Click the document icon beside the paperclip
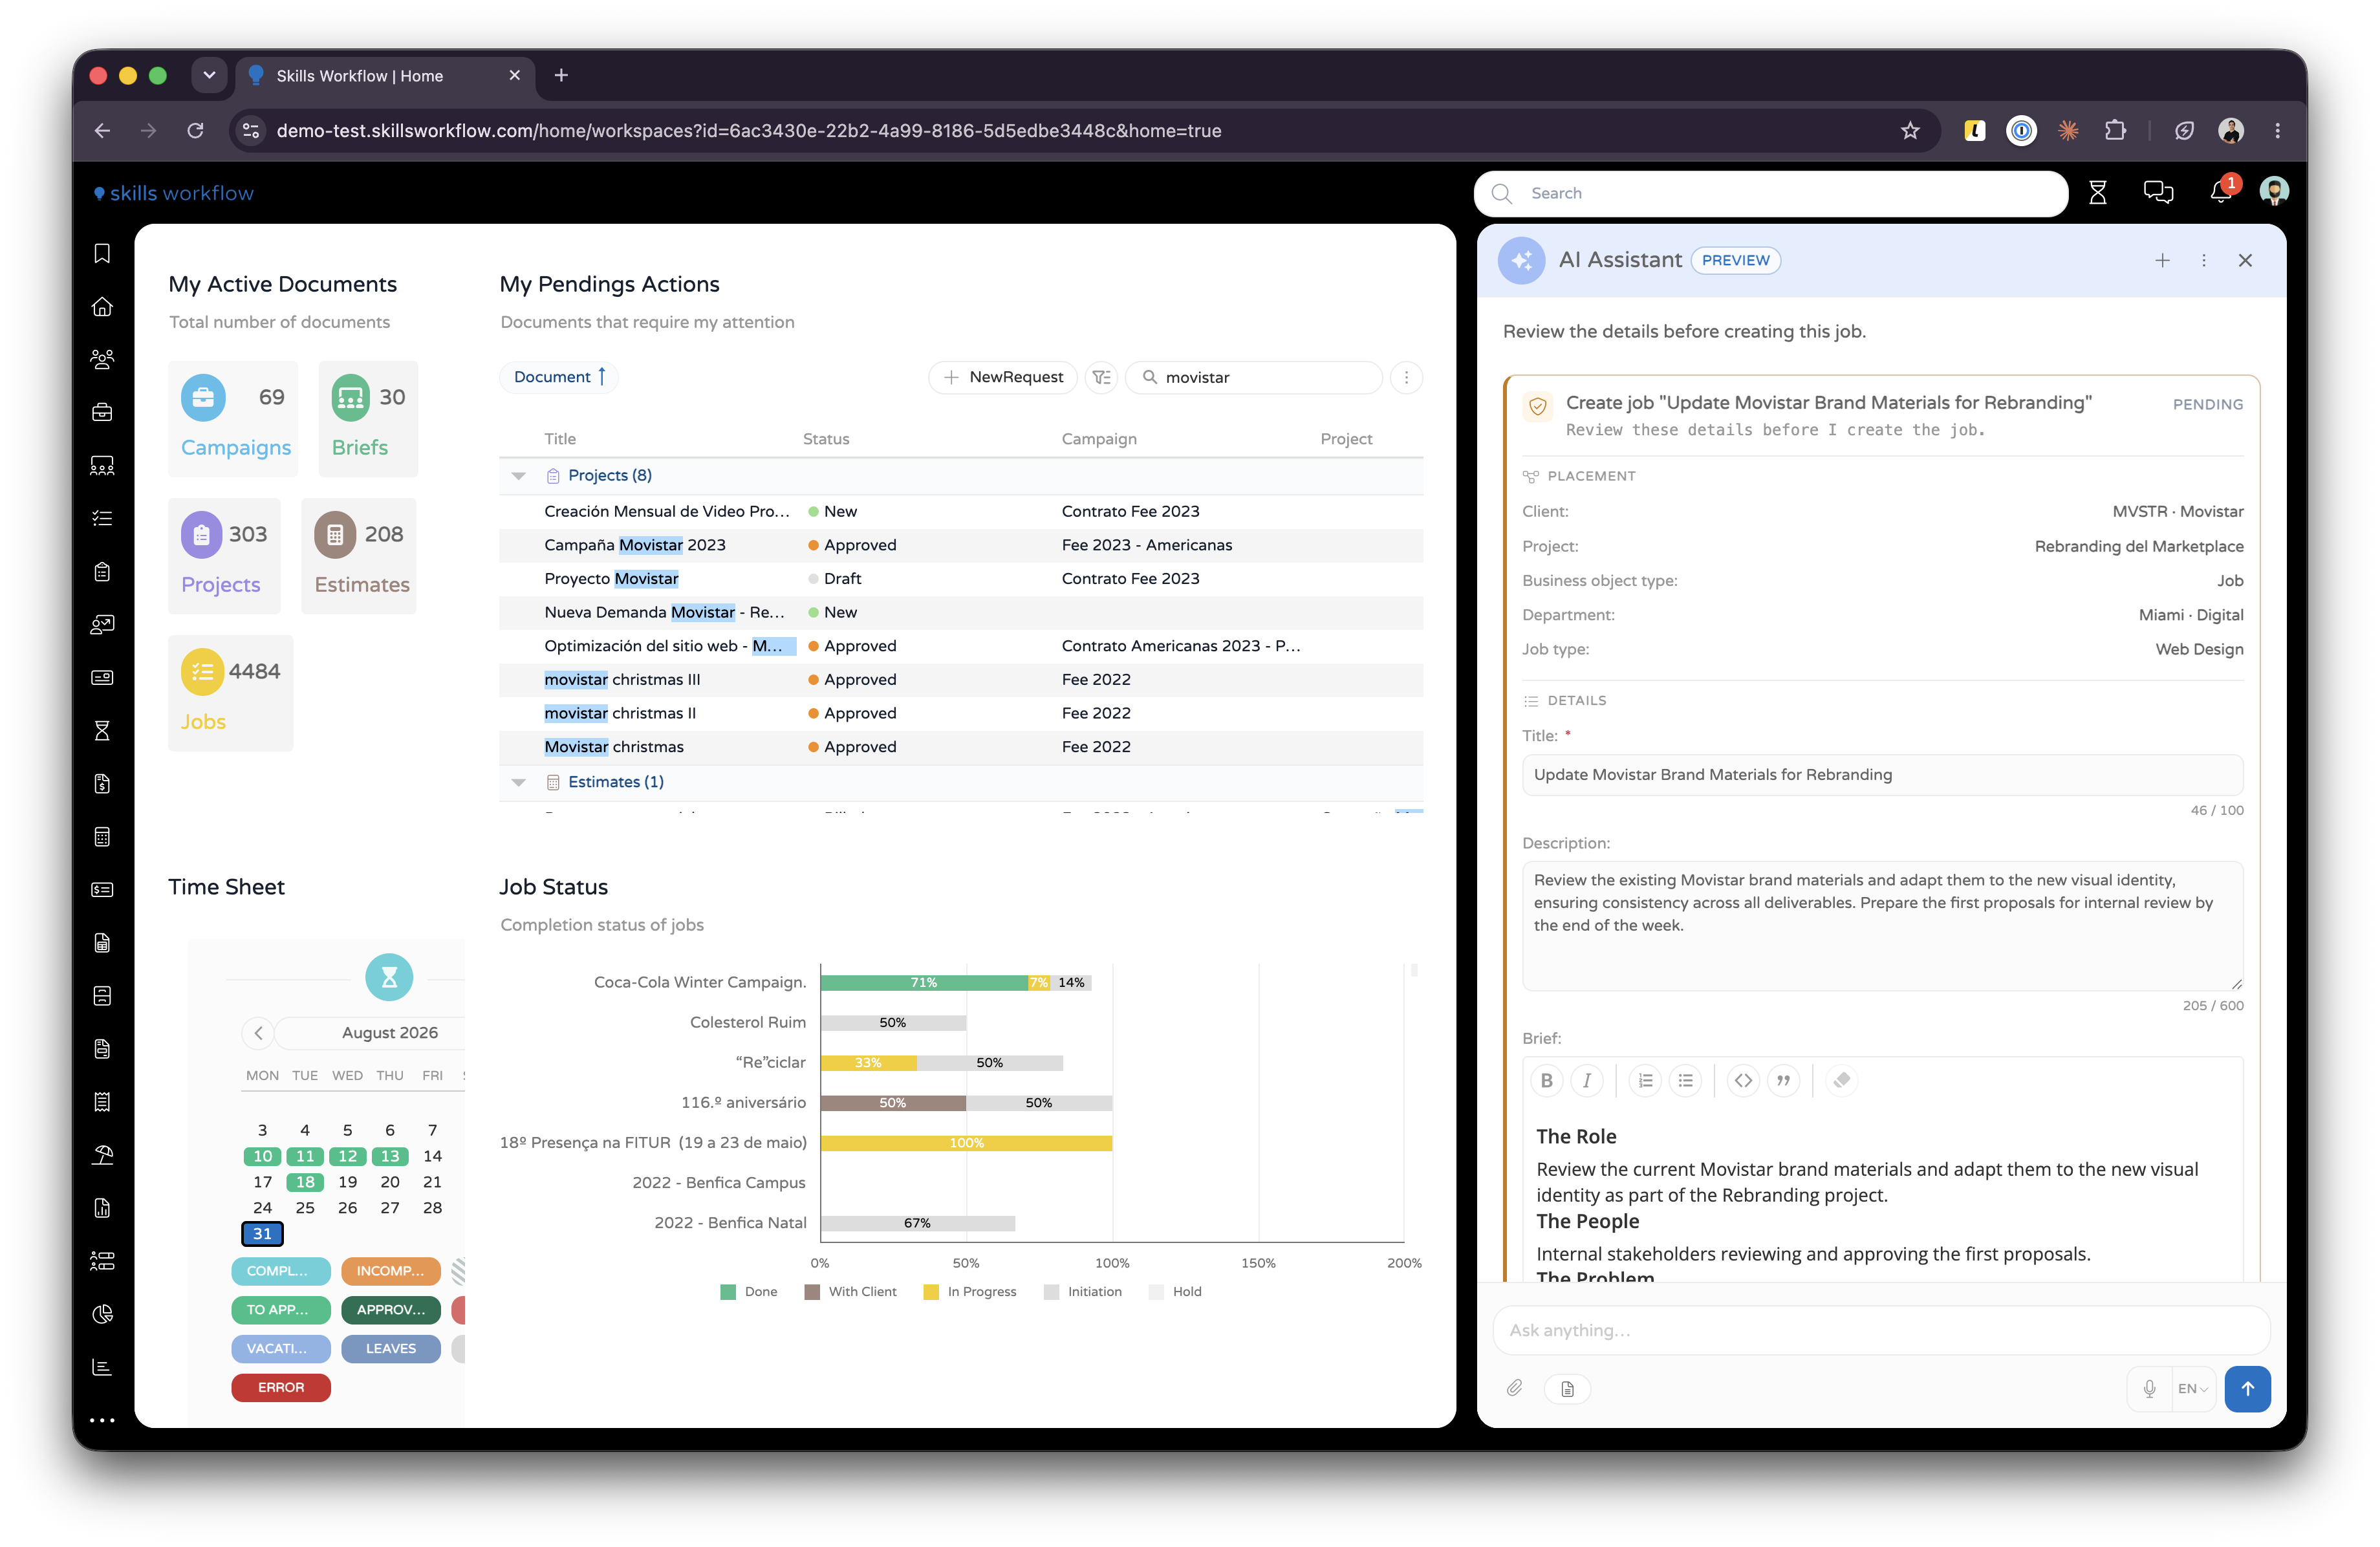Image resolution: width=2380 pixels, height=1547 pixels. click(x=1567, y=1388)
